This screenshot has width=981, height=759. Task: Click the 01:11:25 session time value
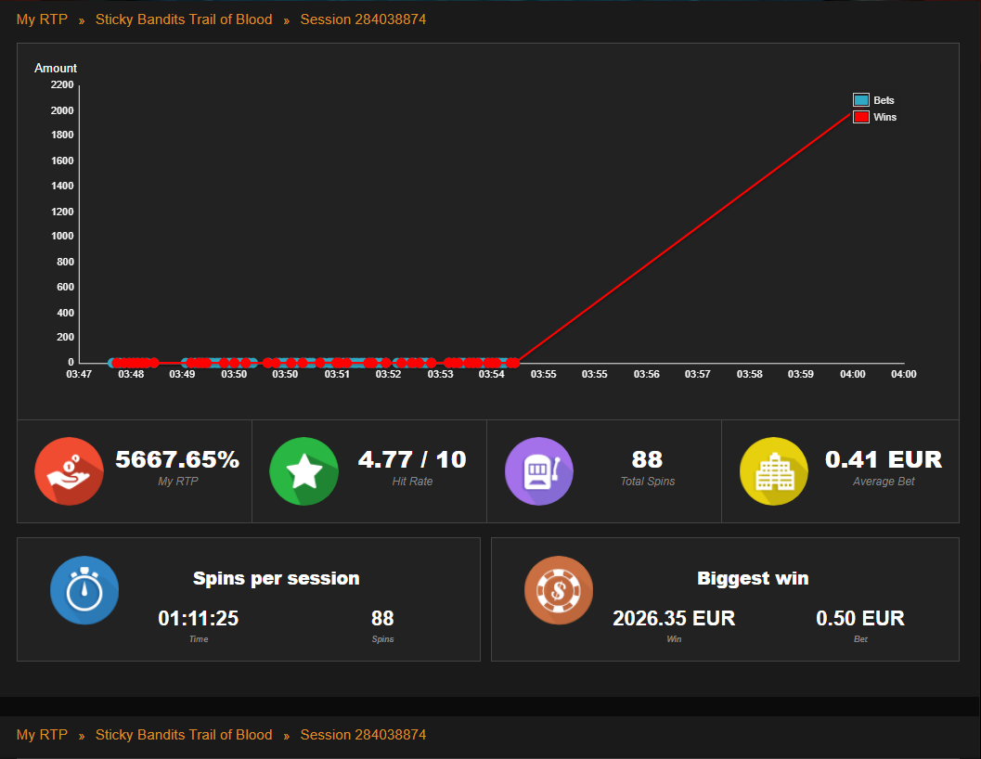[x=199, y=619]
